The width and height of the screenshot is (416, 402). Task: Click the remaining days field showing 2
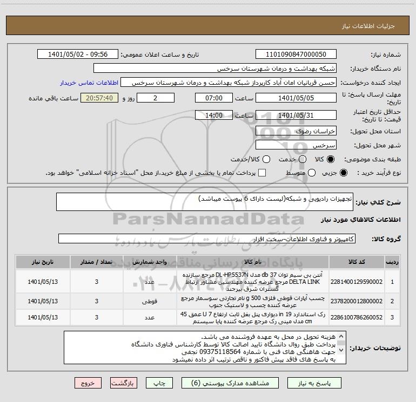click(156, 98)
